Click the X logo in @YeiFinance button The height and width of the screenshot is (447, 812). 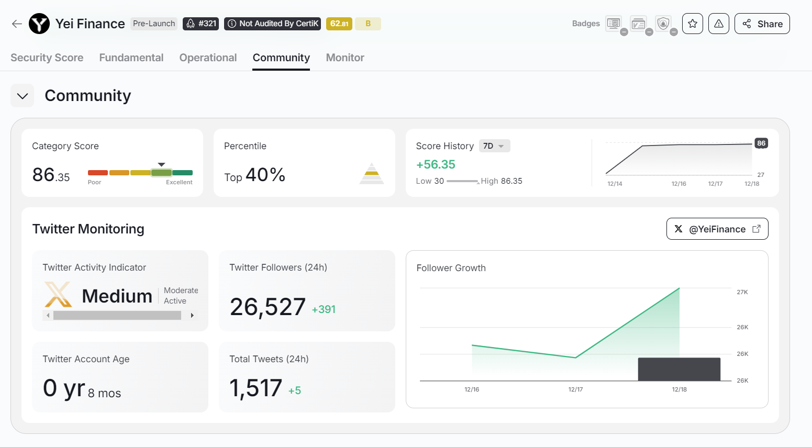(678, 229)
